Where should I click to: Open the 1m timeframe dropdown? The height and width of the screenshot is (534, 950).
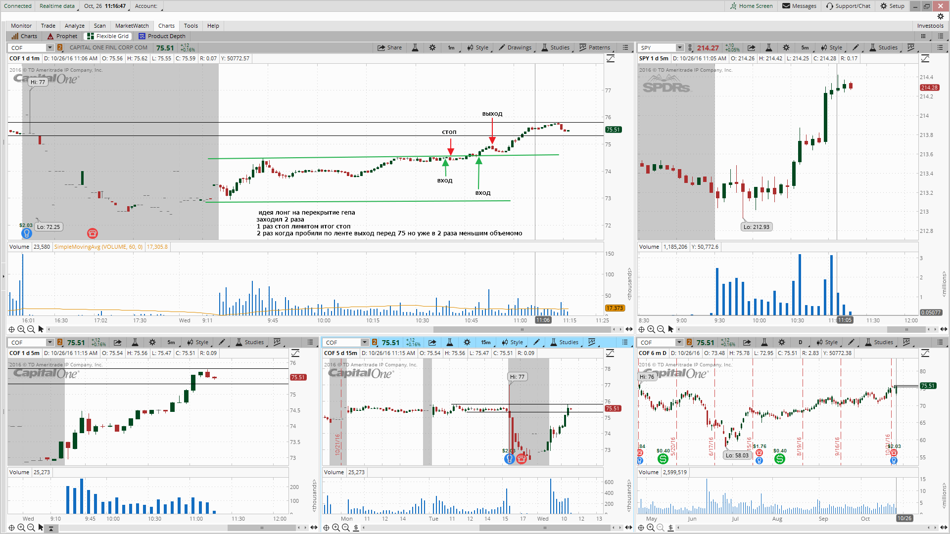[x=452, y=47]
